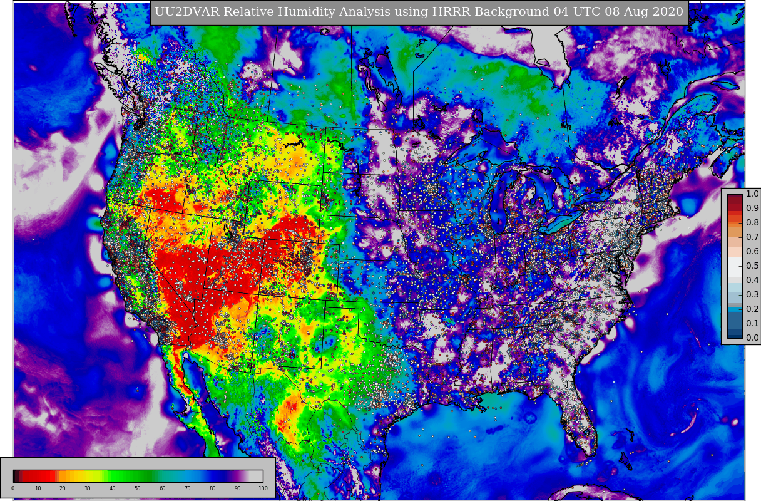Click the 90 tick label on the humidity colorbar
The image size is (761, 501).
(x=238, y=488)
